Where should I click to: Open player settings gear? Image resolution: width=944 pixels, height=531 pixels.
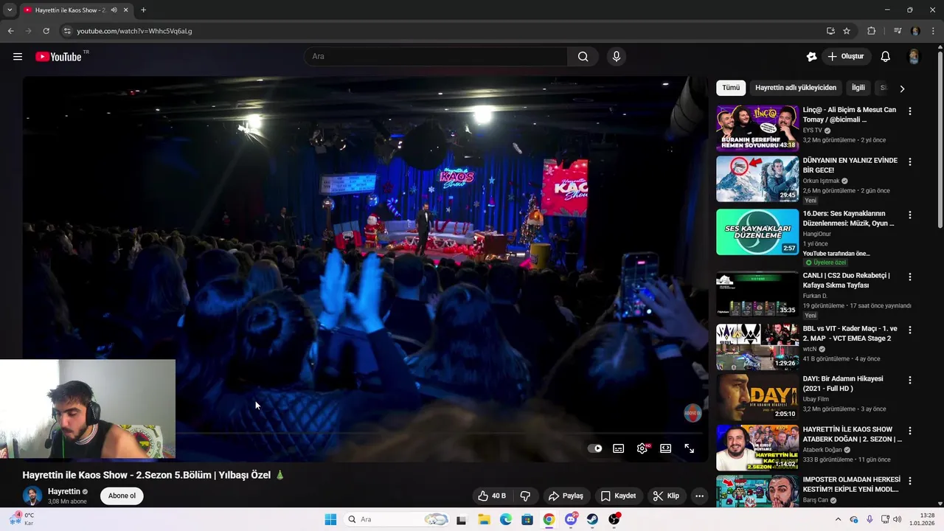point(642,448)
